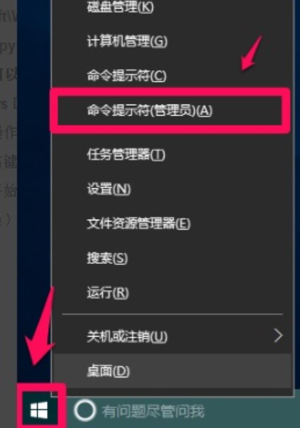
Task: Show the desktop via 桌面(D)
Action: (x=172, y=371)
